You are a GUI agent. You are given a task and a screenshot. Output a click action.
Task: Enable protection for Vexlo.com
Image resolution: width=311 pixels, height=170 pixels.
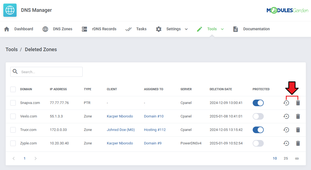258,116
